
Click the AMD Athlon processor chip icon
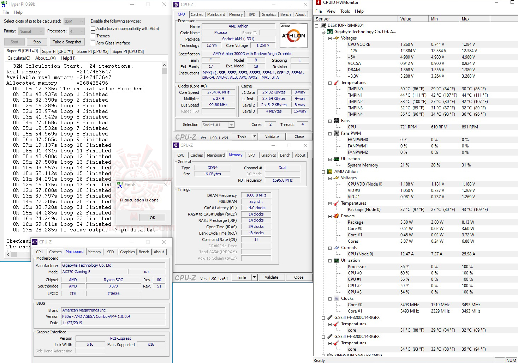(x=330, y=171)
